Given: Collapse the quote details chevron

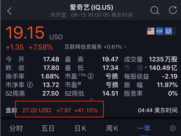Looking at the screenshot, I should click(92, 99).
